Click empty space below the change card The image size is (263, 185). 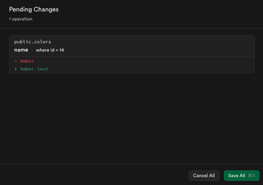coord(132,118)
